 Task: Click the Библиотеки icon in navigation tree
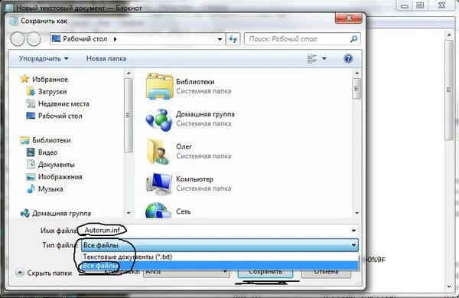[24, 140]
